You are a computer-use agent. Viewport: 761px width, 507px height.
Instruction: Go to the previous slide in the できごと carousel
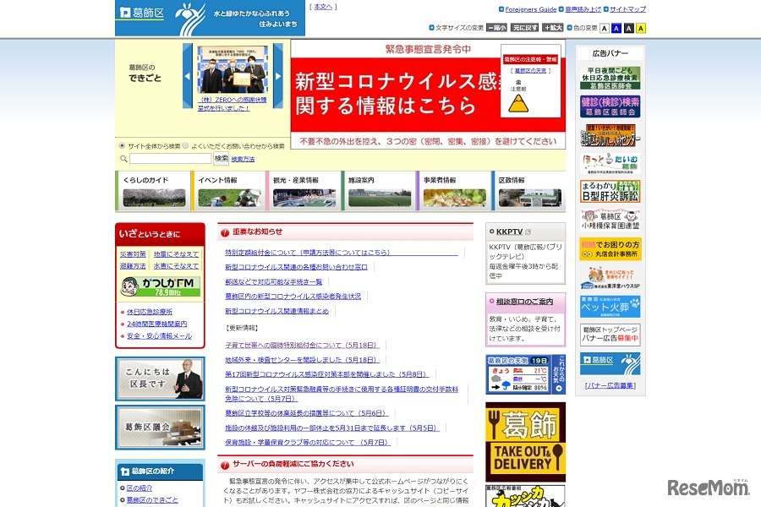click(x=188, y=76)
